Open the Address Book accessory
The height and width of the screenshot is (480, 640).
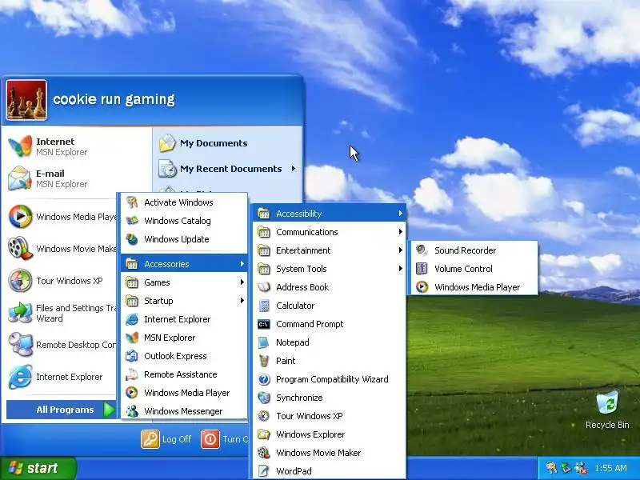[329, 287]
